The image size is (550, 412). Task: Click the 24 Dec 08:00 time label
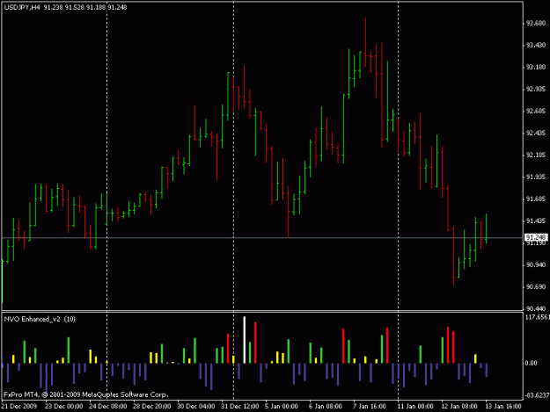point(107,407)
